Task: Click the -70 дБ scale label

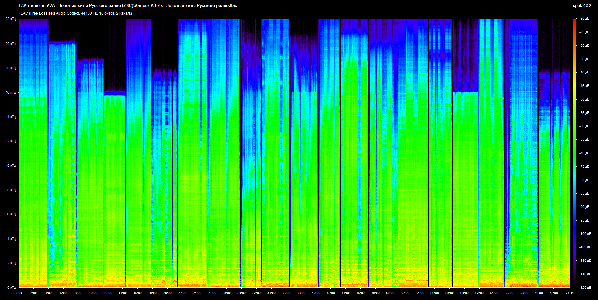Action: pos(584,153)
